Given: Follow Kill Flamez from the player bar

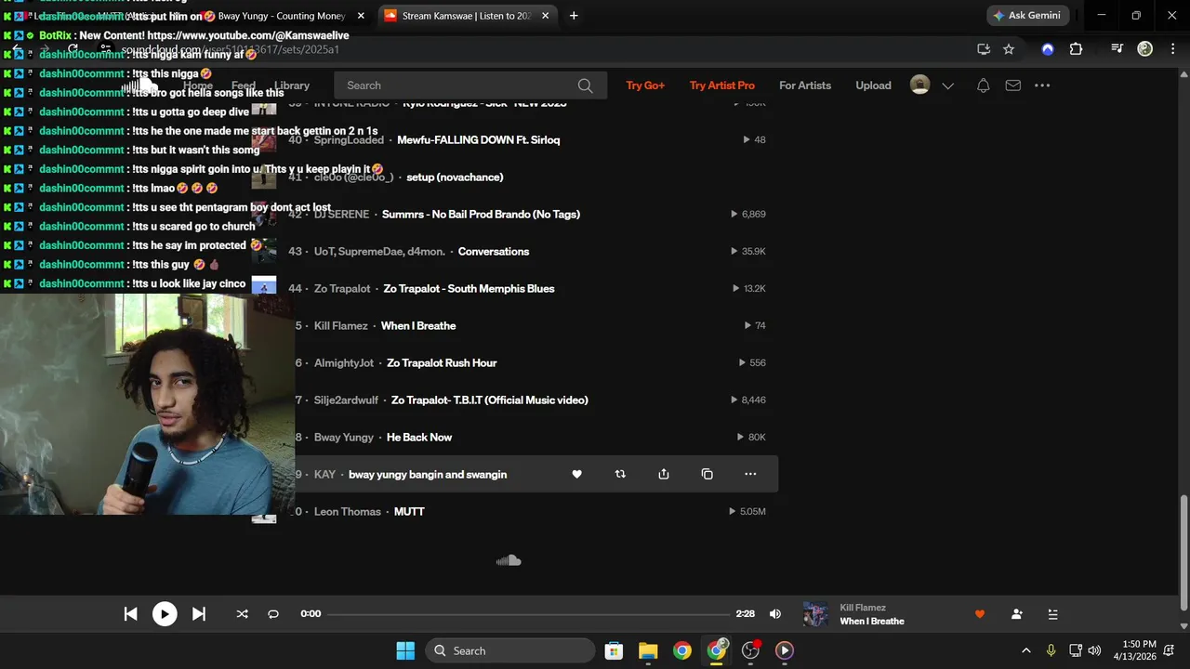Looking at the screenshot, I should [1016, 614].
